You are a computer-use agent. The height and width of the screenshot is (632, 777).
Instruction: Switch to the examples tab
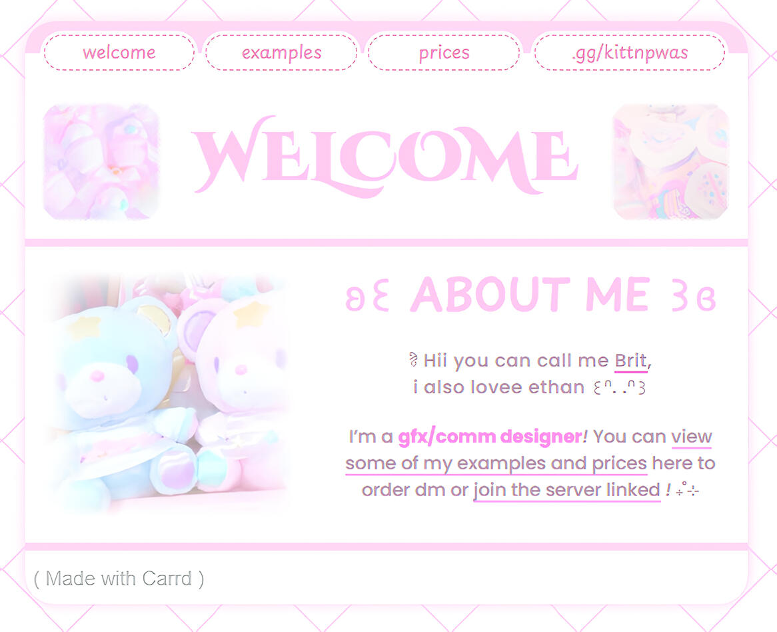click(x=281, y=53)
